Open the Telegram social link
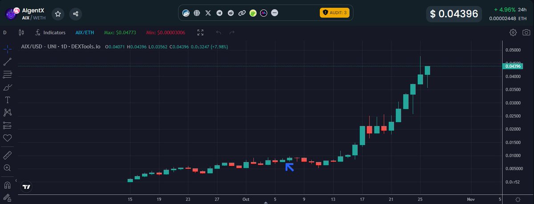 (219, 13)
